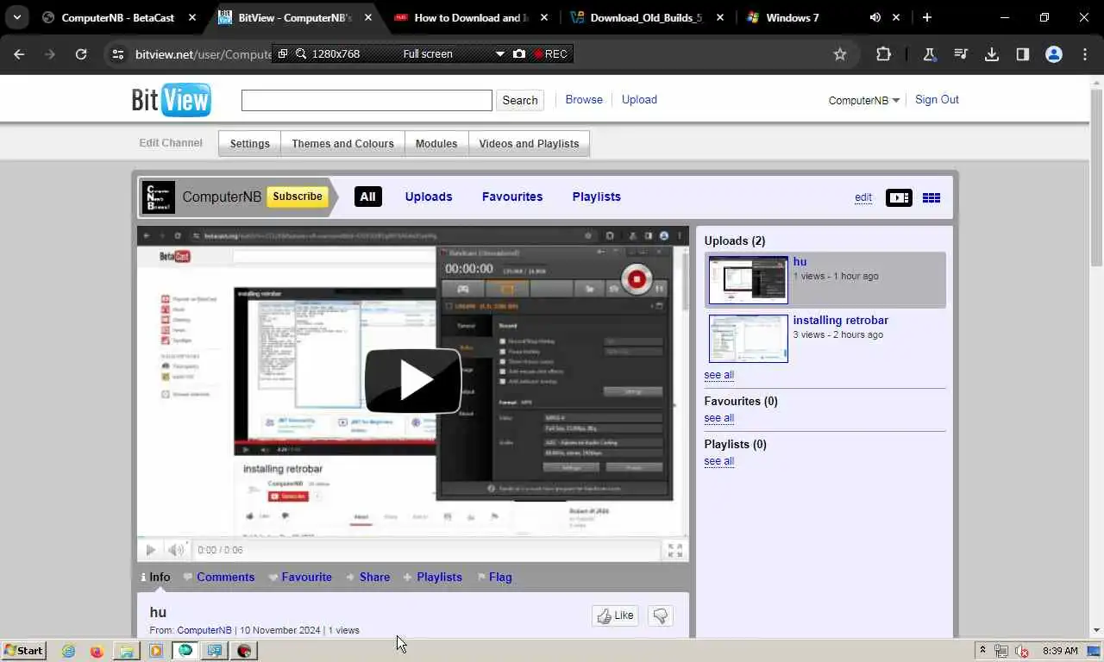Start recording with the REC button
1104x662 pixels.
(x=550, y=53)
